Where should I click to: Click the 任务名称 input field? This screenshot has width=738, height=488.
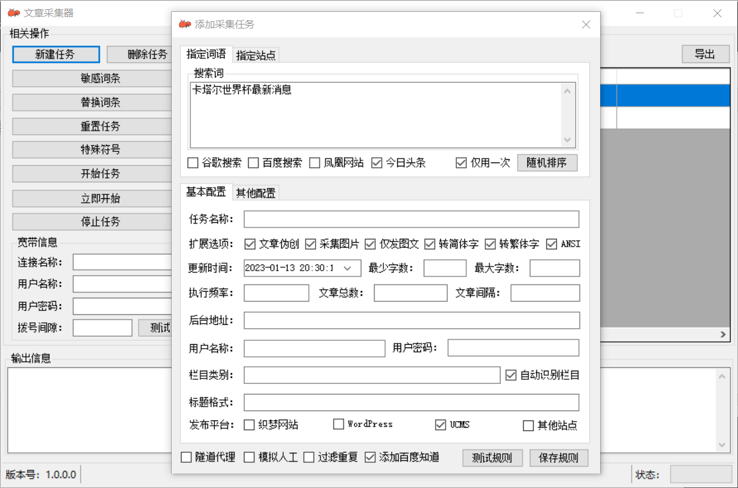[x=411, y=219]
